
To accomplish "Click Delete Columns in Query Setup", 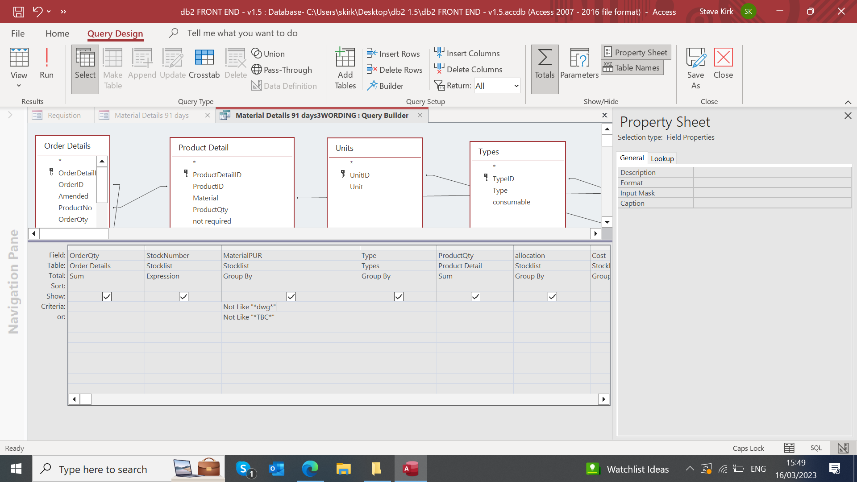I will click(x=468, y=69).
